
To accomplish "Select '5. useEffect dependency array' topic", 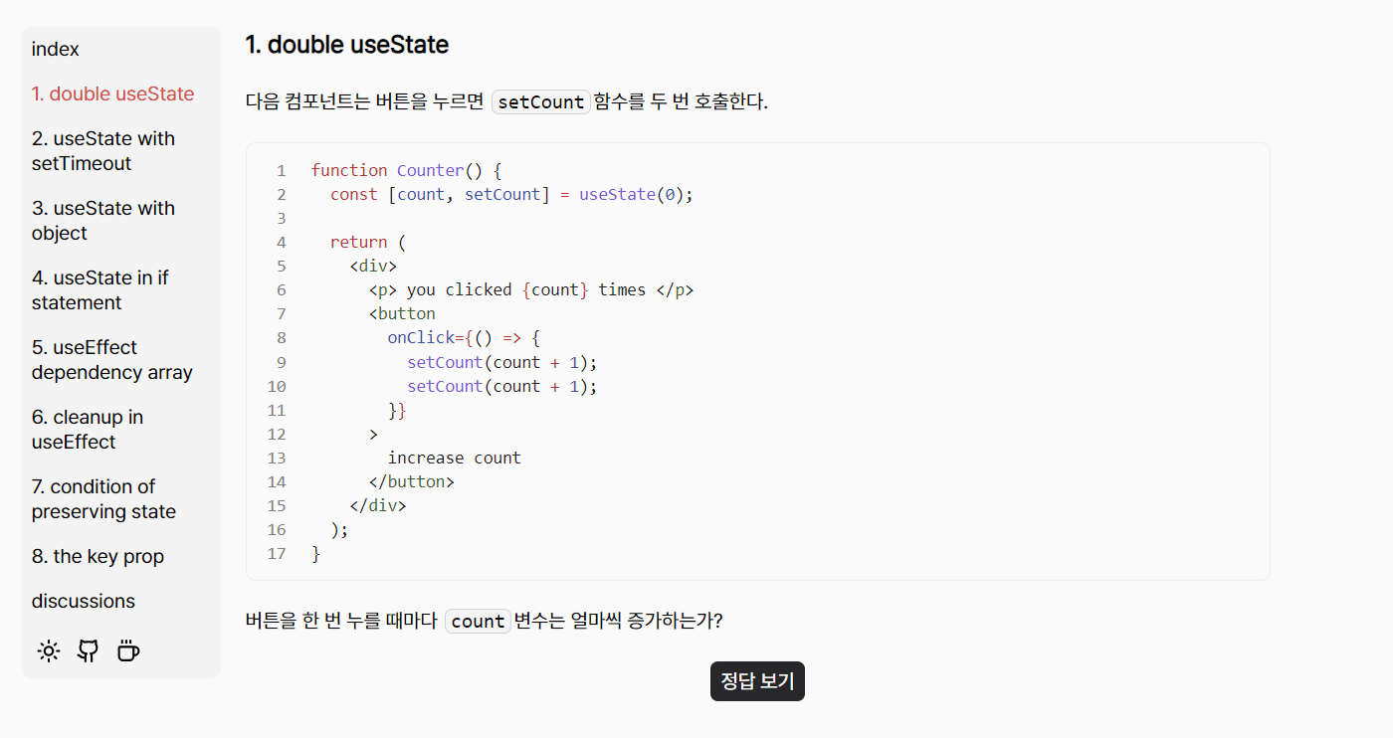I will coord(111,359).
